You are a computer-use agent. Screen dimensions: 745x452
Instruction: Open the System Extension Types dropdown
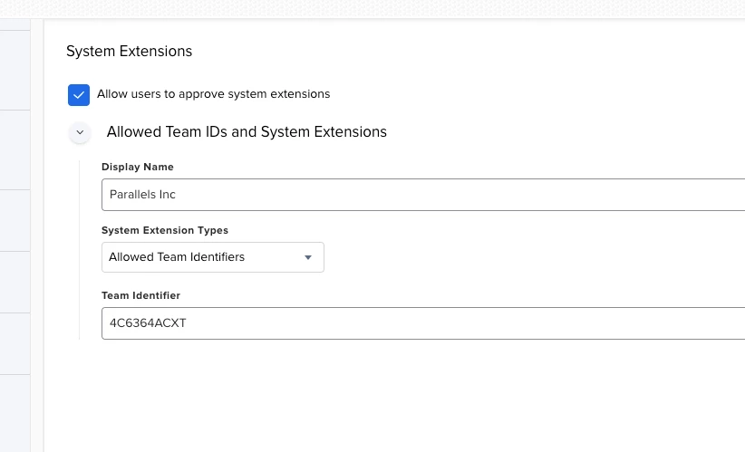[x=212, y=257]
